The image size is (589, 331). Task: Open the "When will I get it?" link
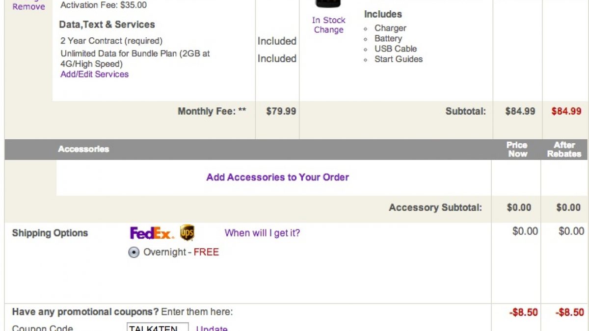tap(262, 233)
